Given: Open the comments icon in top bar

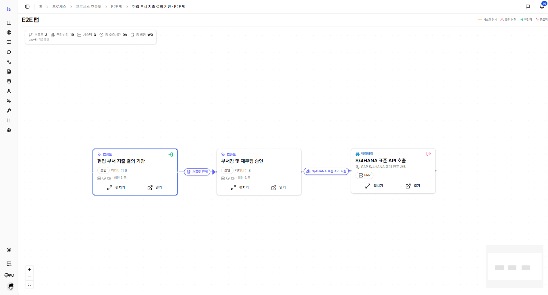Looking at the screenshot, I should [528, 7].
